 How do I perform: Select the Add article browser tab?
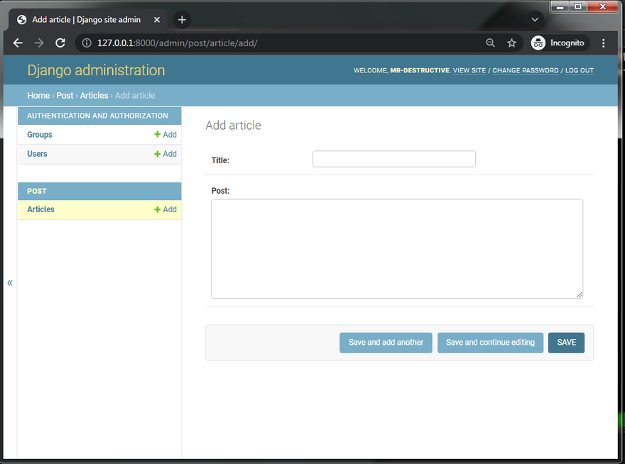click(x=85, y=20)
